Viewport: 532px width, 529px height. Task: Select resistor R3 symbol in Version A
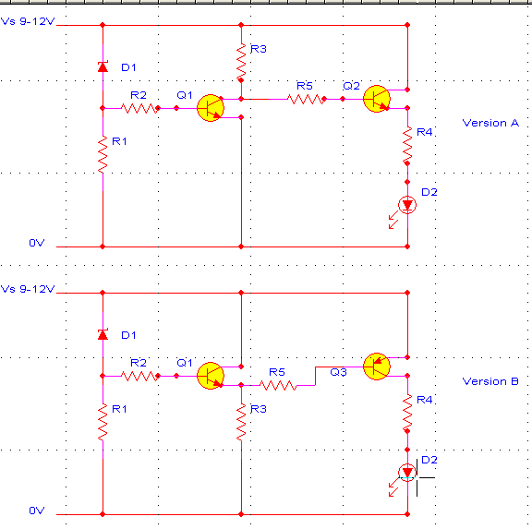click(241, 62)
